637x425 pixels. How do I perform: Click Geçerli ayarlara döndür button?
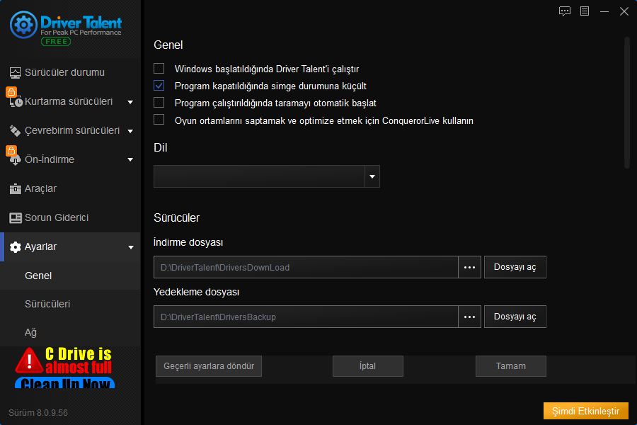[x=209, y=366]
